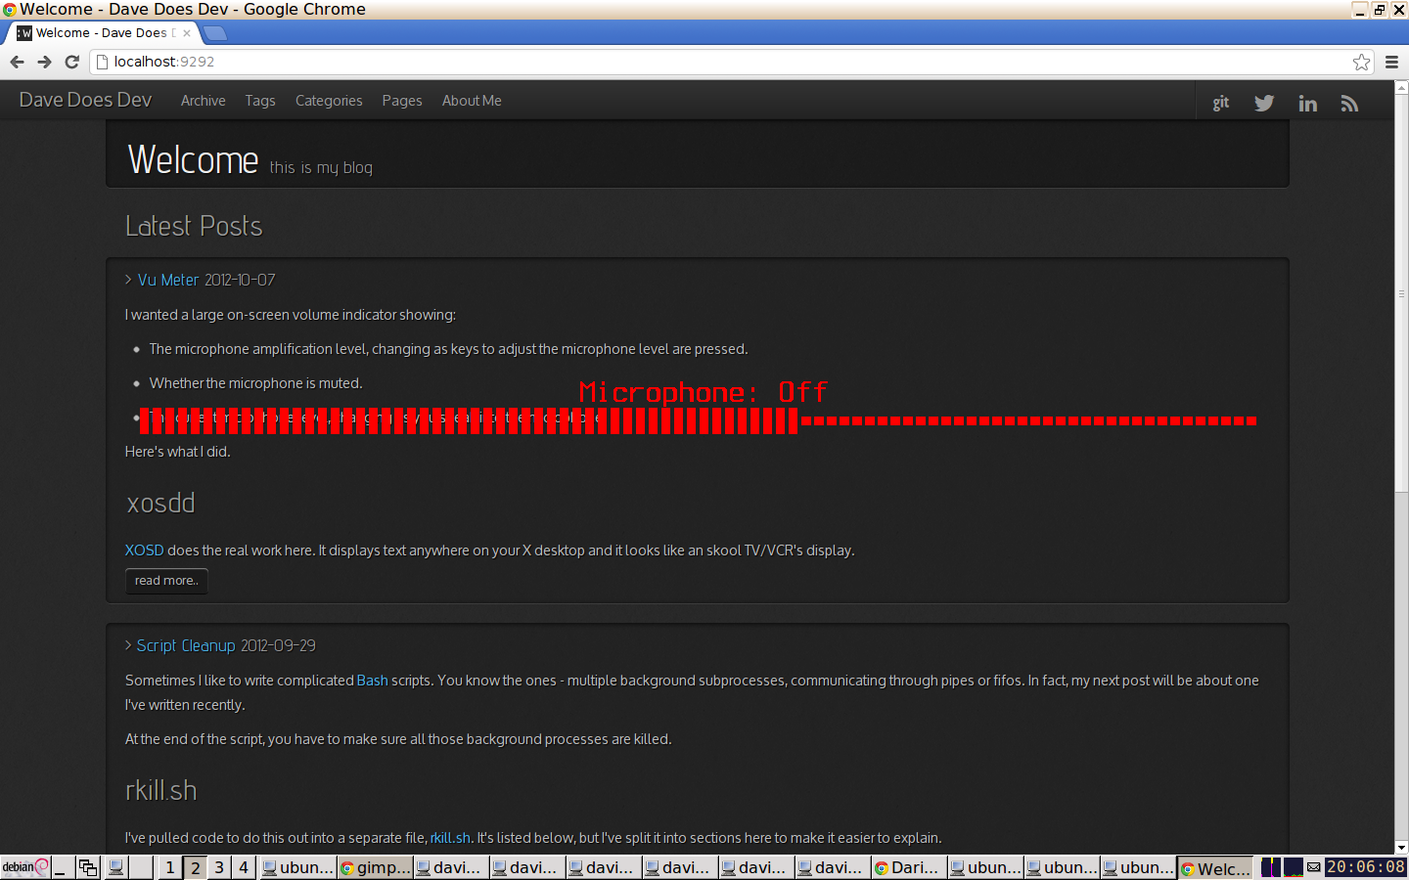Screen dimensions: 1409x880
Task: Go to the Tags page
Action: (x=259, y=101)
